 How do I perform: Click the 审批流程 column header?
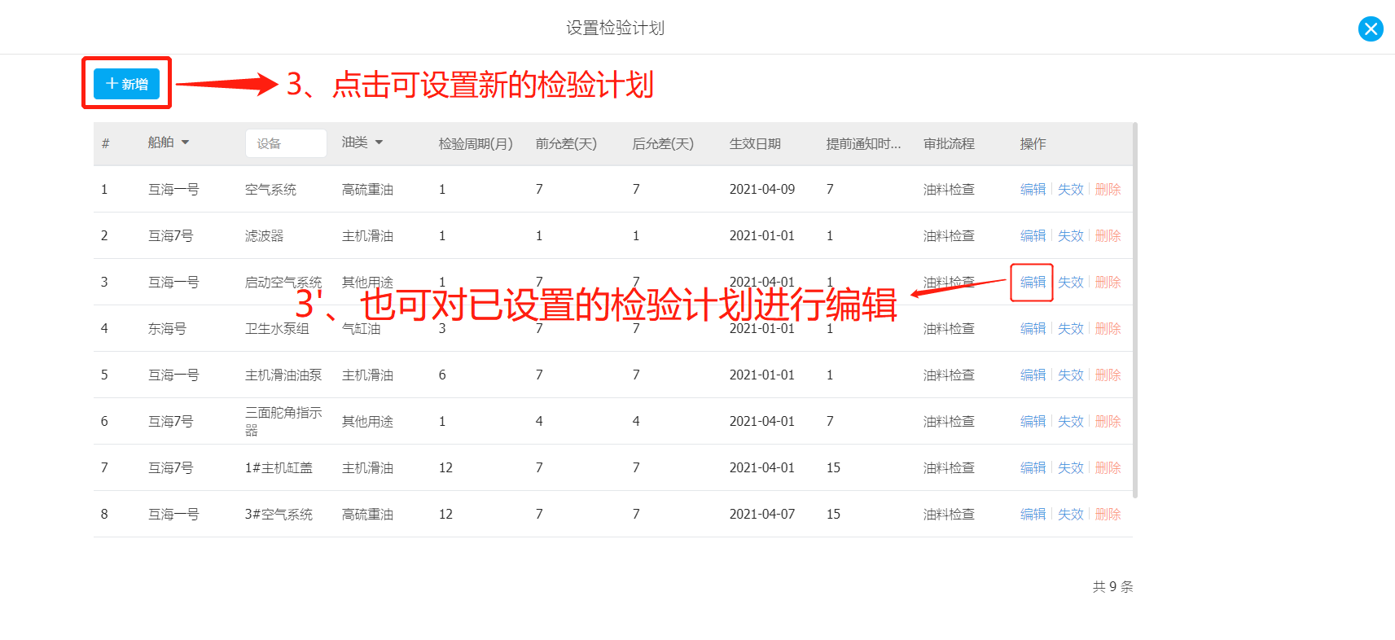(x=949, y=143)
